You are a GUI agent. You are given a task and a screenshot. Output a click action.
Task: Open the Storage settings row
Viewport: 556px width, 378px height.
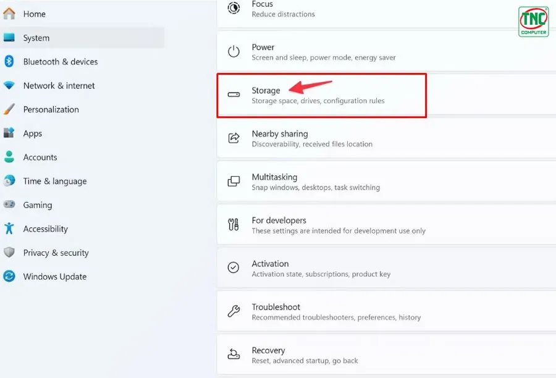321,94
